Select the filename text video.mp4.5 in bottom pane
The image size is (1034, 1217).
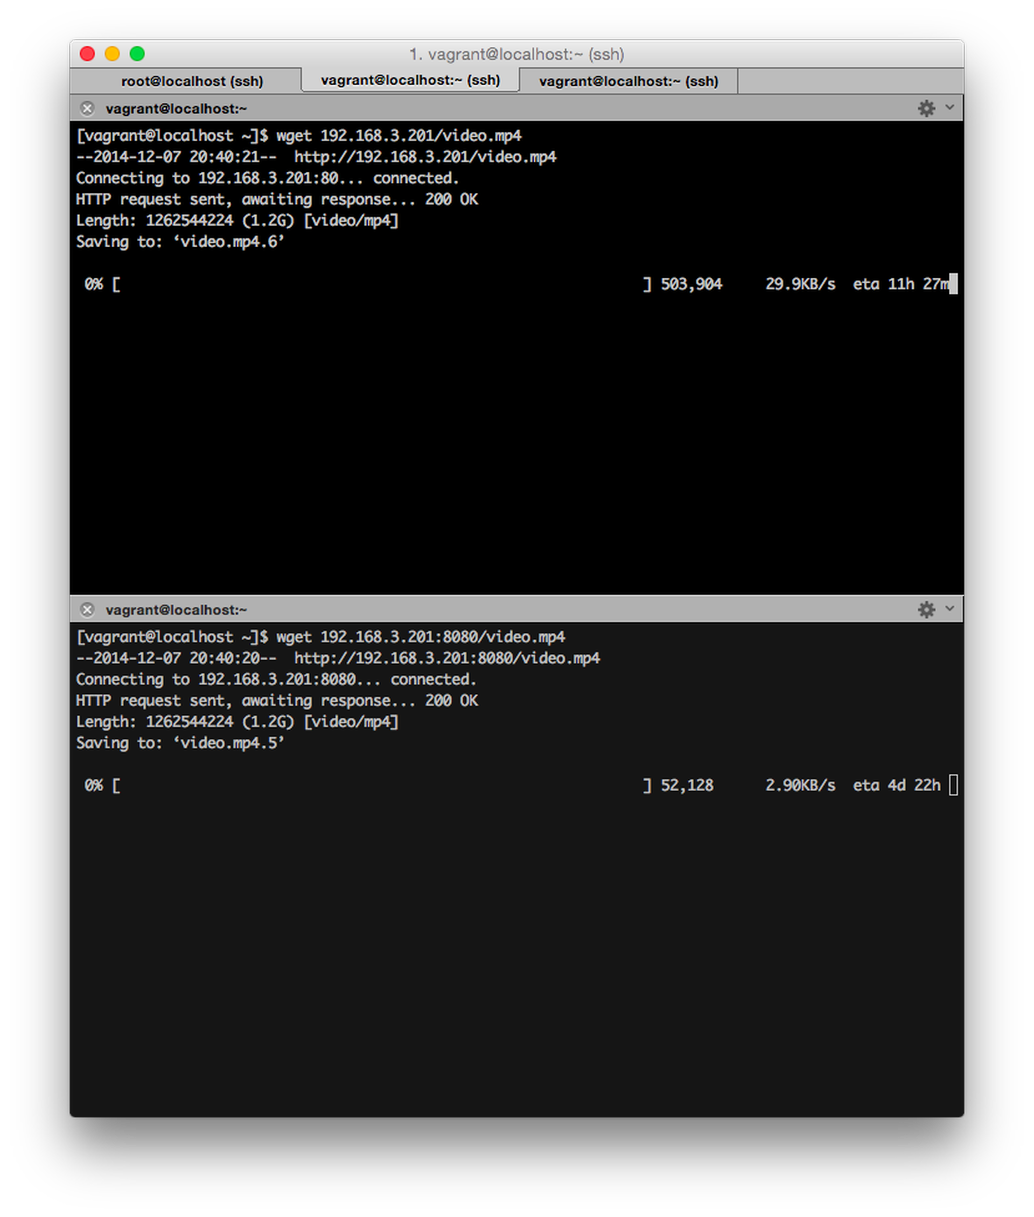[x=230, y=743]
